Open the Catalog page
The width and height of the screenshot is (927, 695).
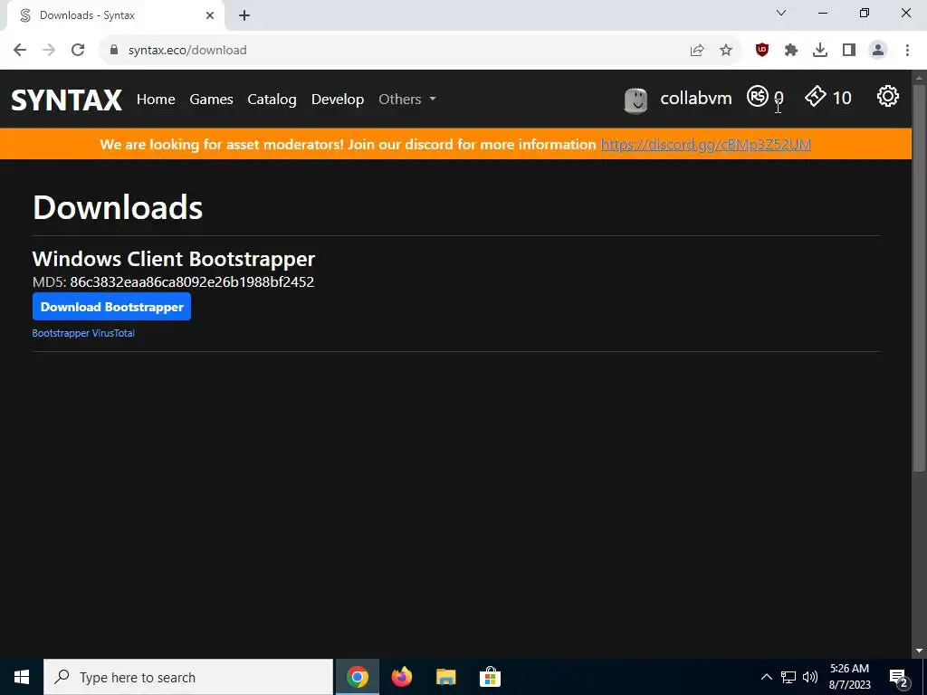coord(272,100)
